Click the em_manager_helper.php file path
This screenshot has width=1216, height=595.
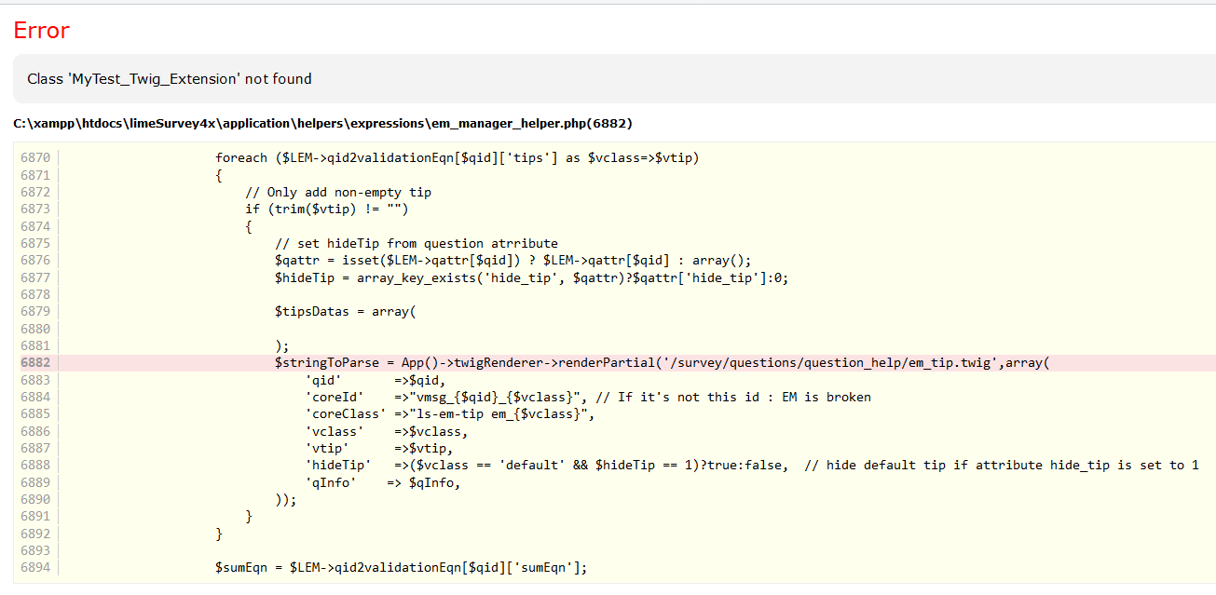[323, 124]
